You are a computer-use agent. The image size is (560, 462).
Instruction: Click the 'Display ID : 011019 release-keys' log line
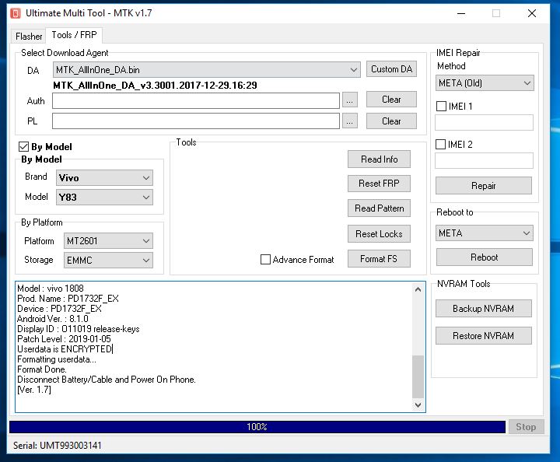pos(79,329)
